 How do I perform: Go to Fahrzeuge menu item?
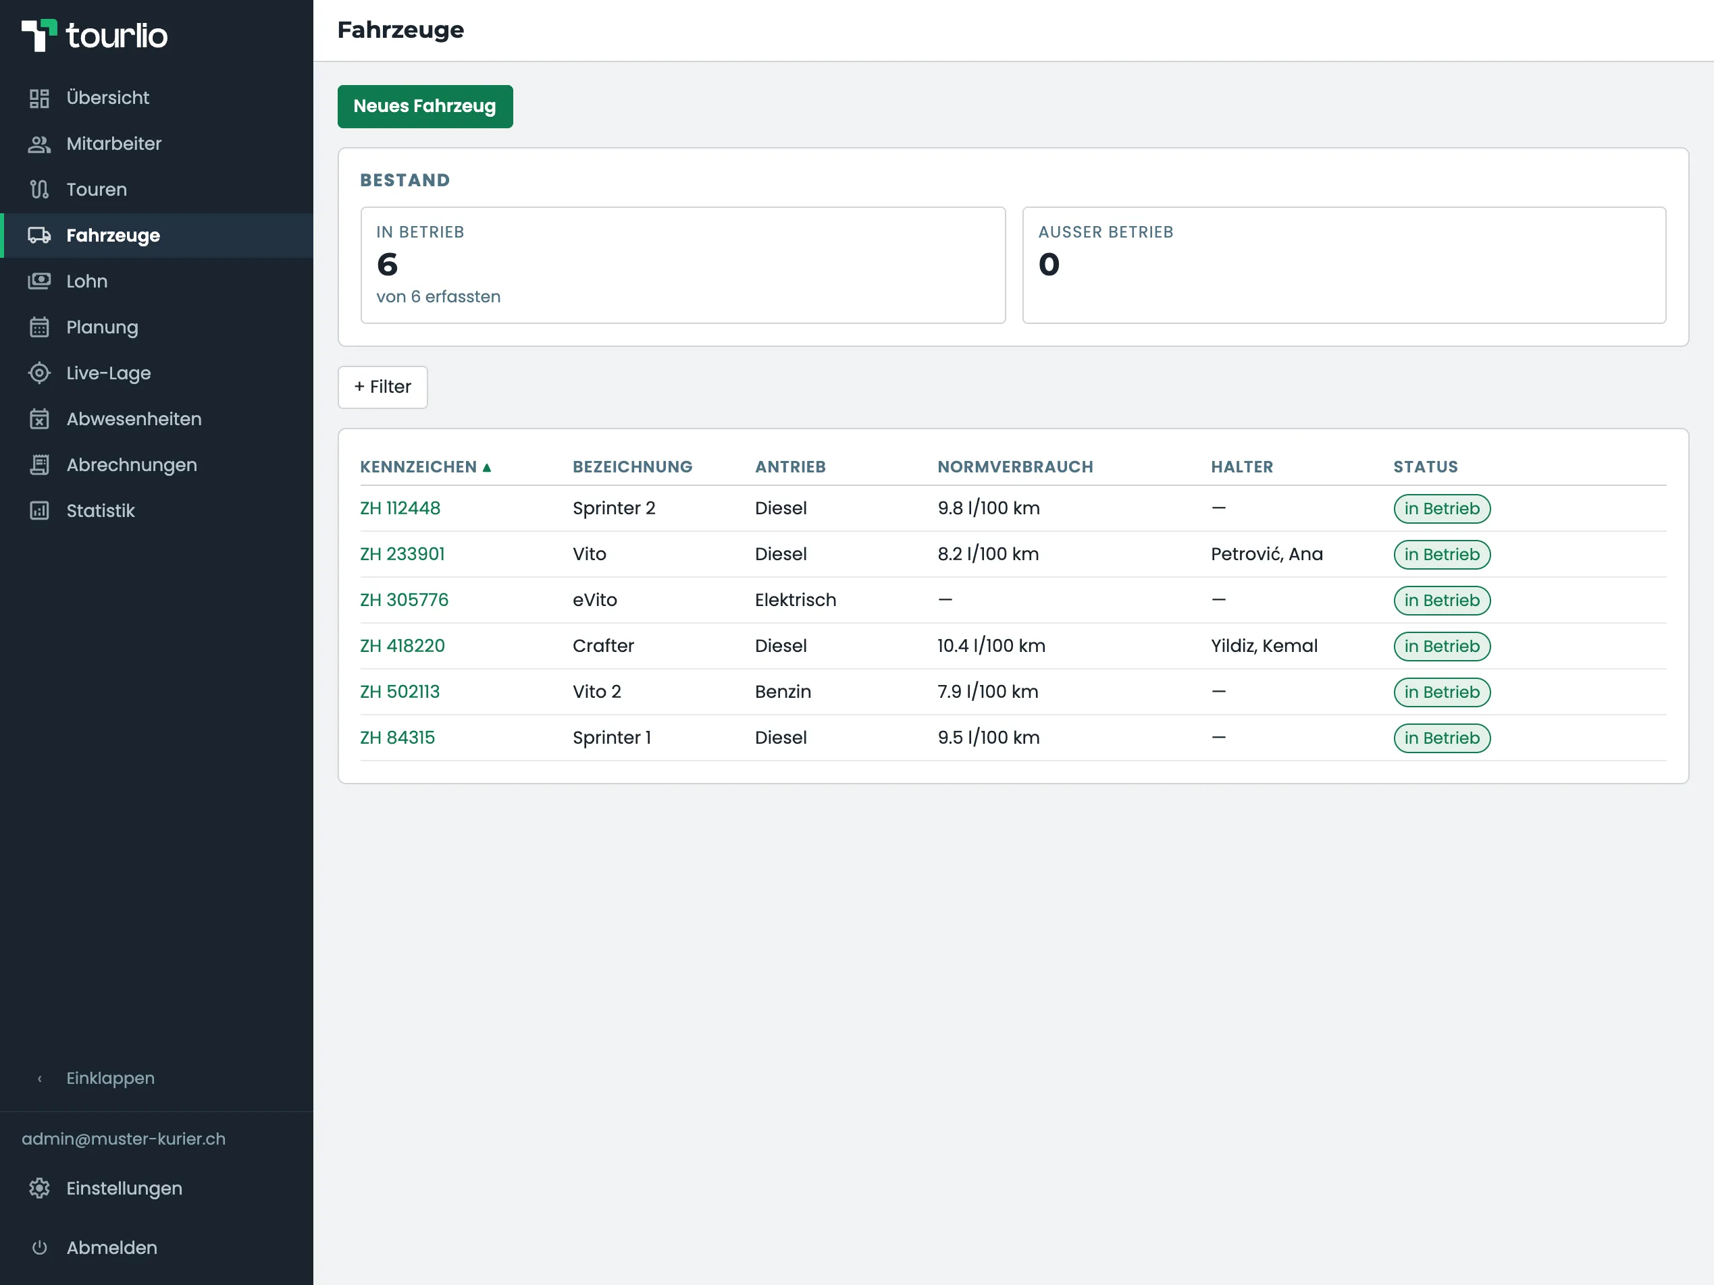click(x=157, y=236)
